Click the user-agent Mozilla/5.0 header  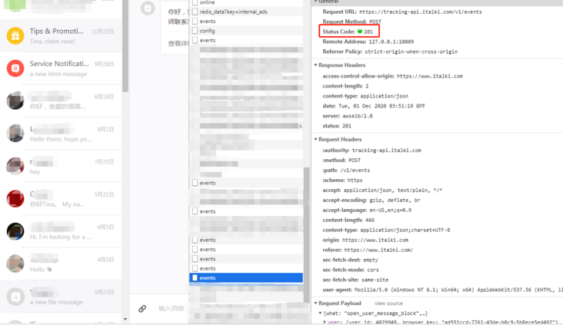click(x=442, y=290)
